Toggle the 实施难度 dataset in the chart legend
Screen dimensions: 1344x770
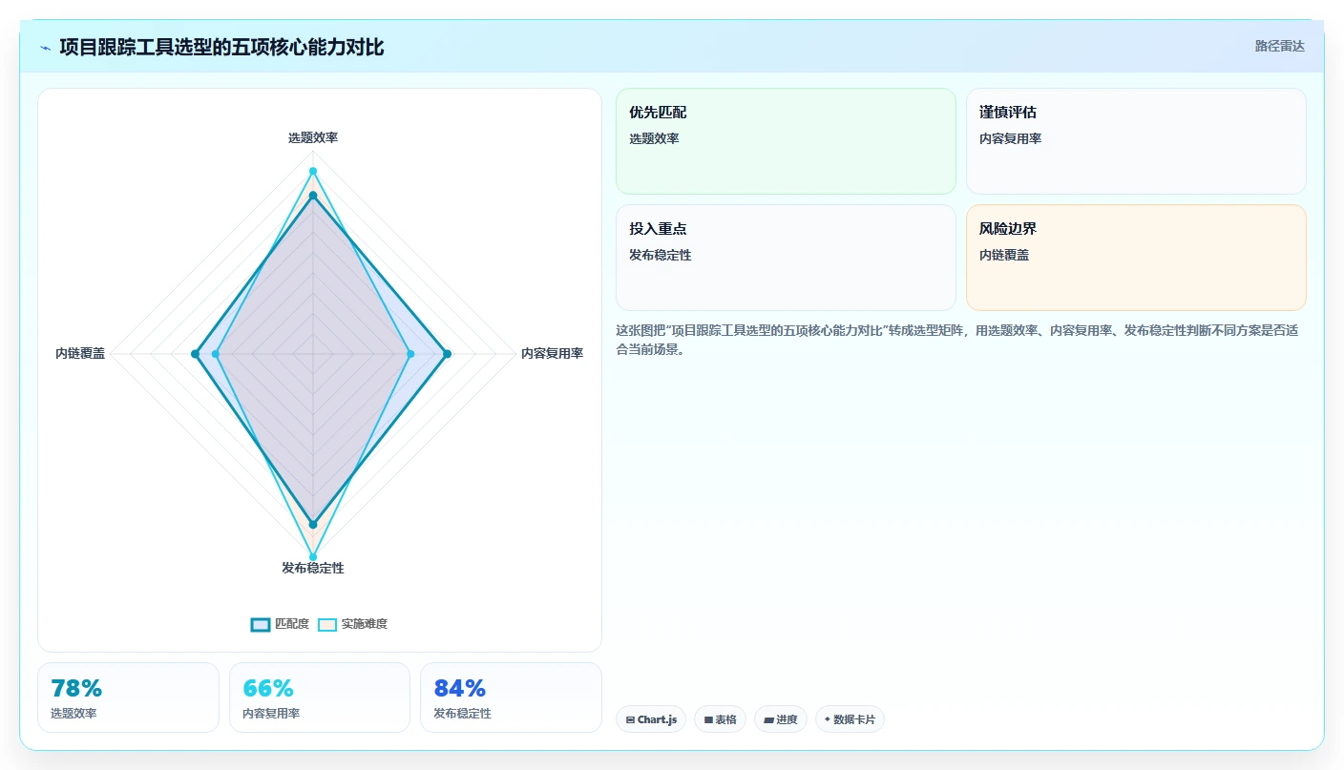tap(352, 624)
